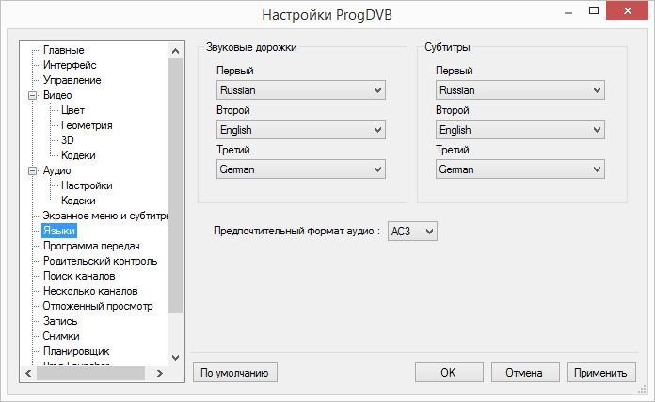Collapse the Аудио tree node

(x=34, y=170)
